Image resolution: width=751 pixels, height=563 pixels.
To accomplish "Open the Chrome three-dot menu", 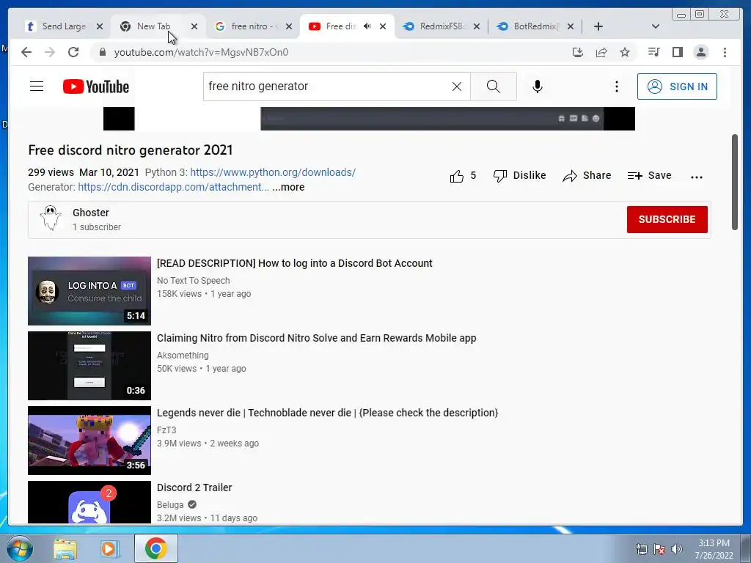I will pos(725,52).
